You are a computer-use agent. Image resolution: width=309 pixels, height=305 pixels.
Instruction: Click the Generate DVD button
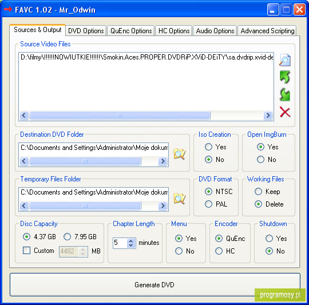(155, 284)
